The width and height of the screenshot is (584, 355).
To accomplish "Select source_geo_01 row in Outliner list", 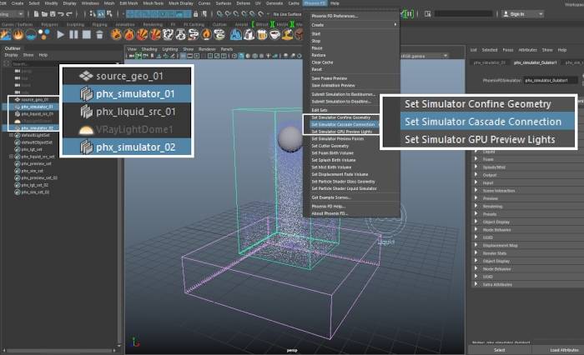I will tap(34, 100).
